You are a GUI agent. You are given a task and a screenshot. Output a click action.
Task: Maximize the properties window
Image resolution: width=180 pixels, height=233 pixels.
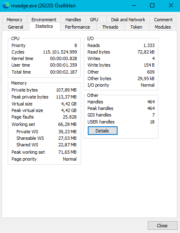point(152,6)
